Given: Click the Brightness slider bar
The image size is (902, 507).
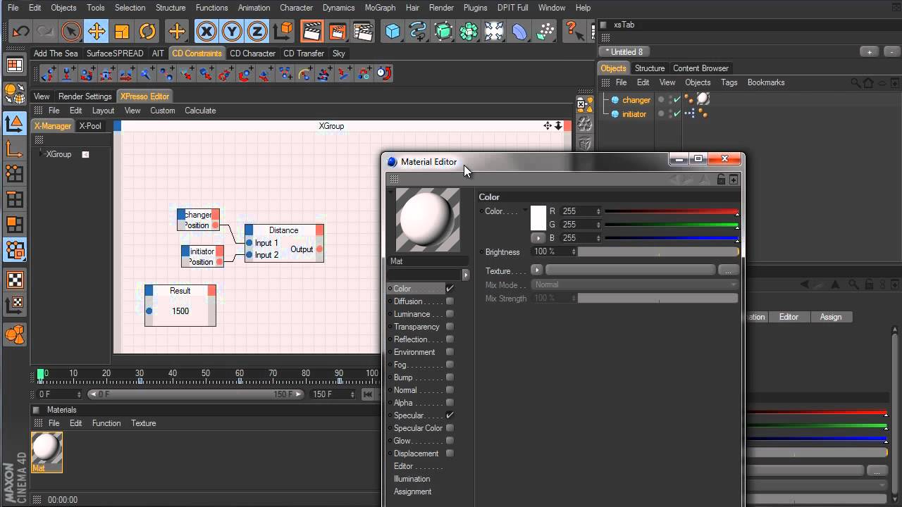Looking at the screenshot, I should pyautogui.click(x=658, y=252).
